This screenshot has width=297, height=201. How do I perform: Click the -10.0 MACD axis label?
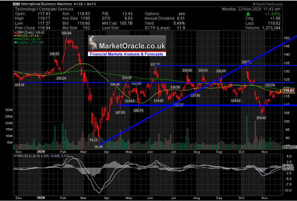point(288,190)
